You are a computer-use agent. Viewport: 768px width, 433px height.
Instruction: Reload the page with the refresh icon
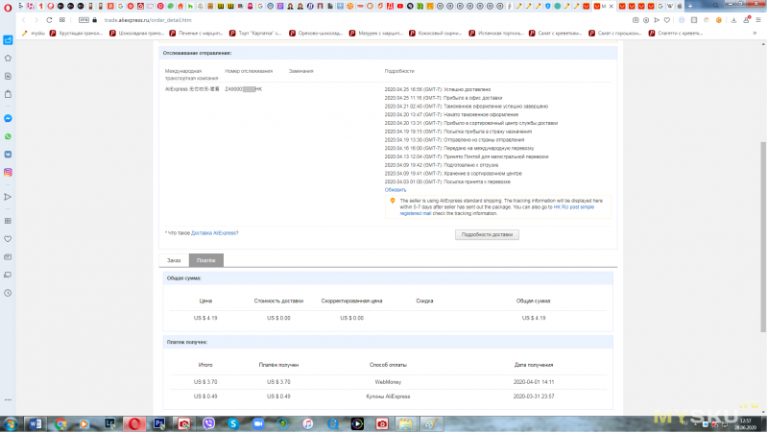coord(49,20)
